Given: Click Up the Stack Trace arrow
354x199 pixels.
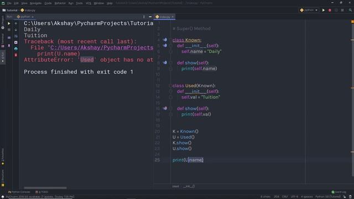Looking at the screenshot, I should pos(16,23).
